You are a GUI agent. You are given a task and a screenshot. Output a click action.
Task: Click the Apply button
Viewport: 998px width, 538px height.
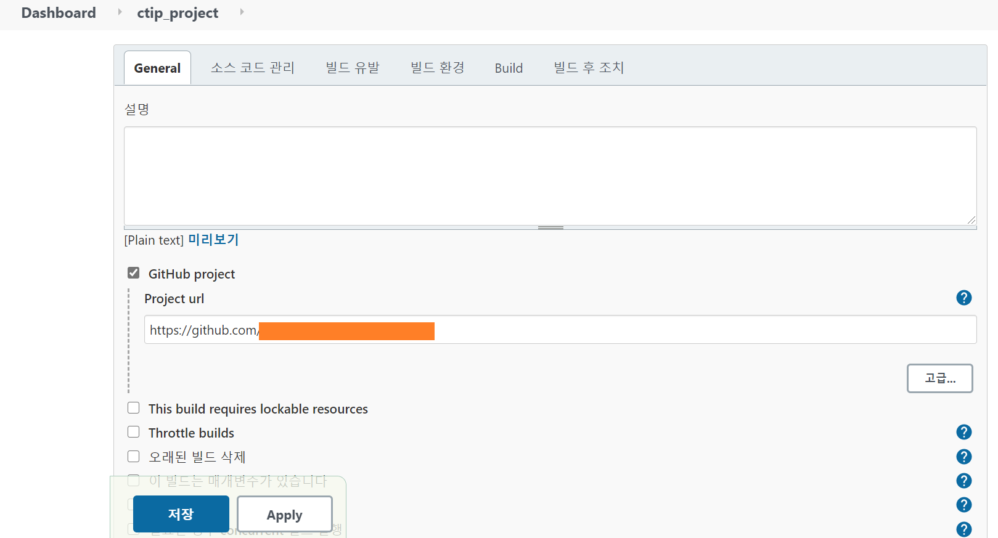click(285, 515)
